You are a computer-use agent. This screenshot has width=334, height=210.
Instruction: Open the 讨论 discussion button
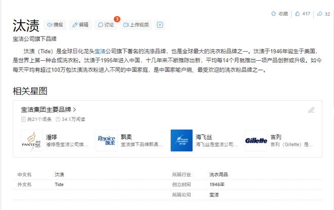[106, 25]
